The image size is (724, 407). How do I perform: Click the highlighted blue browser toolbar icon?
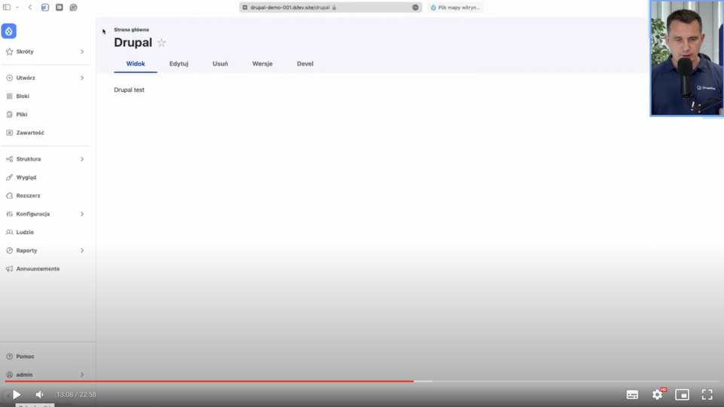tap(44, 8)
